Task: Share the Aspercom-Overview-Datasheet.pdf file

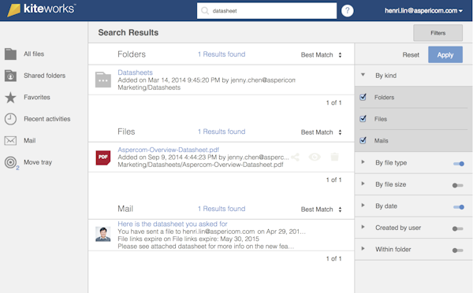Action: coord(296,157)
